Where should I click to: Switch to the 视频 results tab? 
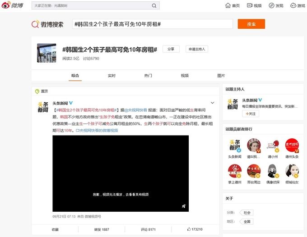pyautogui.click(x=185, y=75)
